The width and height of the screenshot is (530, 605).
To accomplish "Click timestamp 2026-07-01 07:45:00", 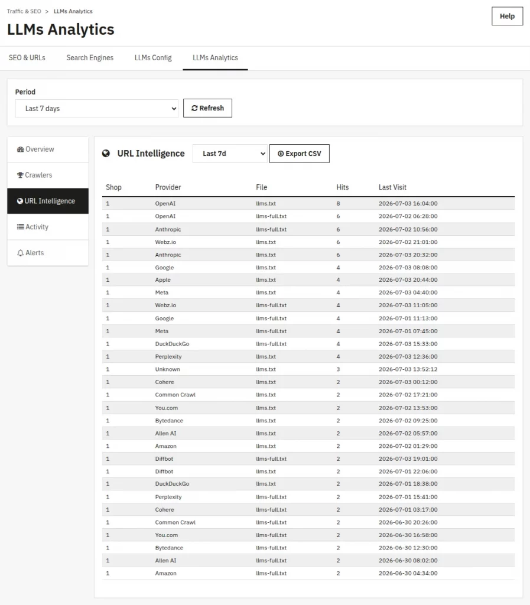I will [408, 331].
